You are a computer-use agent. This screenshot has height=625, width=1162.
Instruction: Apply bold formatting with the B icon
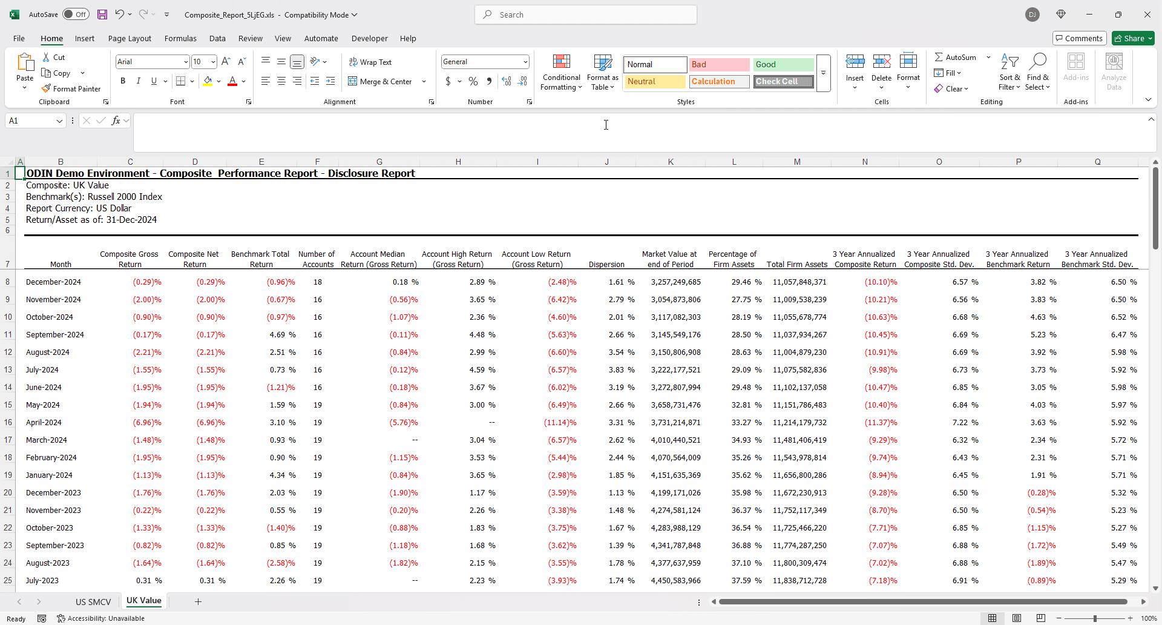point(123,81)
